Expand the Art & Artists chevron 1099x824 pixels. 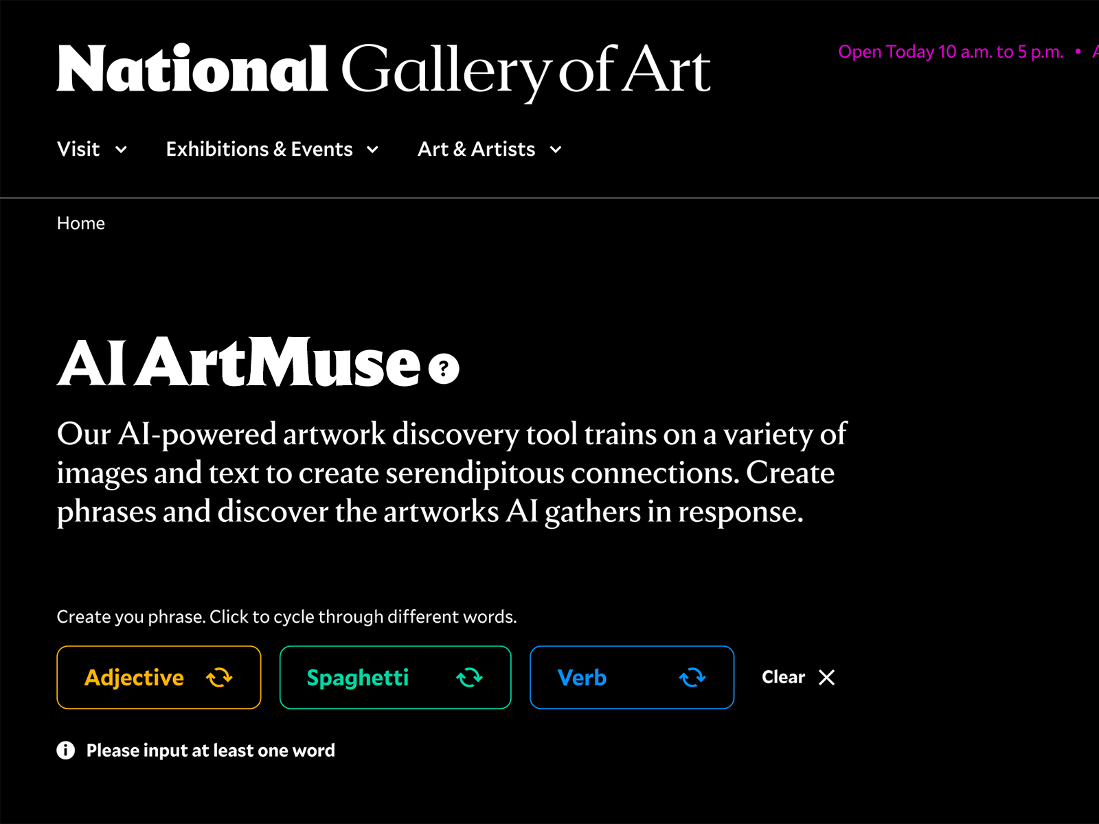[x=556, y=150]
